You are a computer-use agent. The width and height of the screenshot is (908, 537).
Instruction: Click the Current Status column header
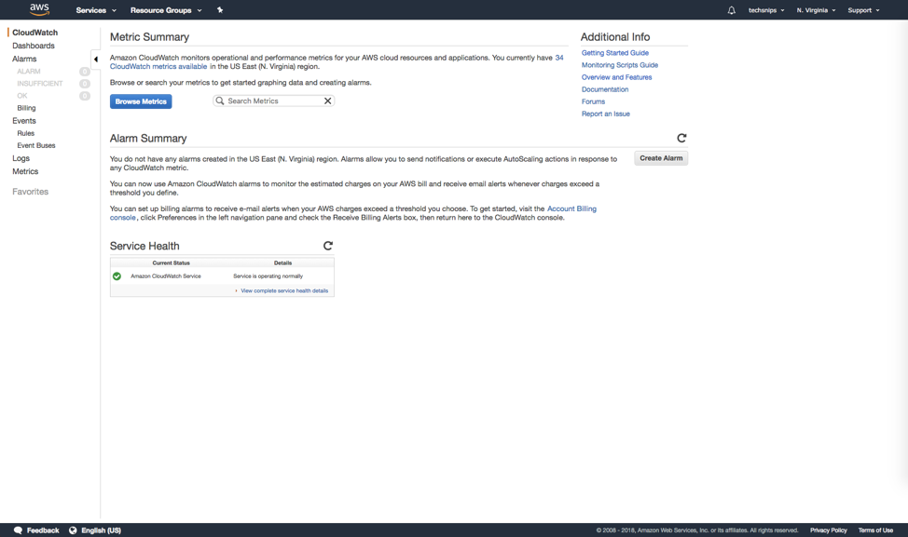click(x=171, y=263)
